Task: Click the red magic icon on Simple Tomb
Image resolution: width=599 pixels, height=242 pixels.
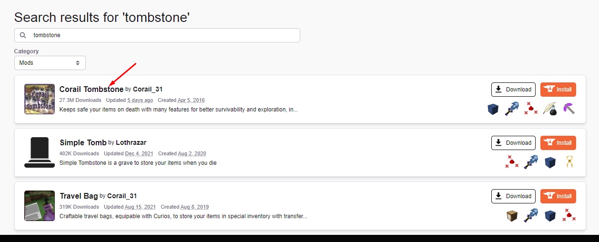Action: 512,162
